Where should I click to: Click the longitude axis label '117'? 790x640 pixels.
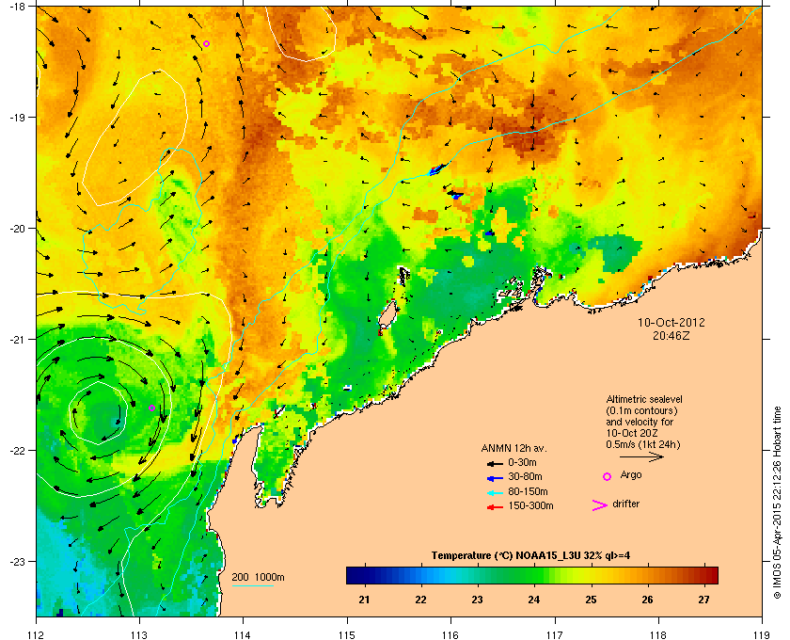point(554,635)
